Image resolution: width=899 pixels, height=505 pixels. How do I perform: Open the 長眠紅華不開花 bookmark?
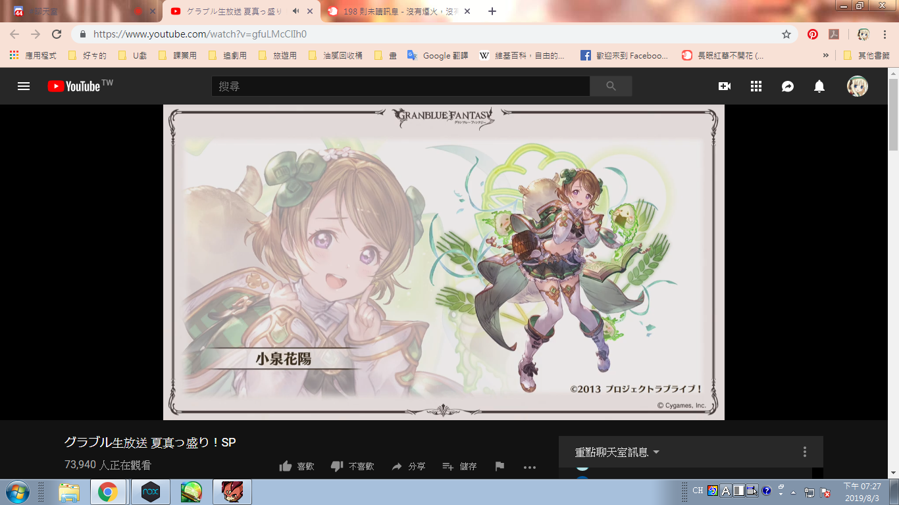(723, 55)
